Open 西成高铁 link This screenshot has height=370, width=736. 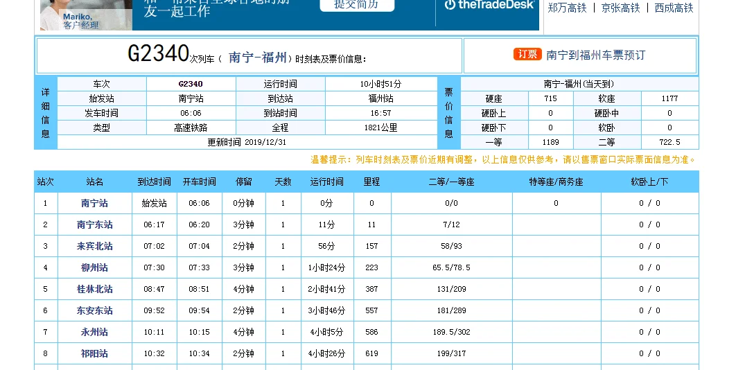[x=674, y=8]
